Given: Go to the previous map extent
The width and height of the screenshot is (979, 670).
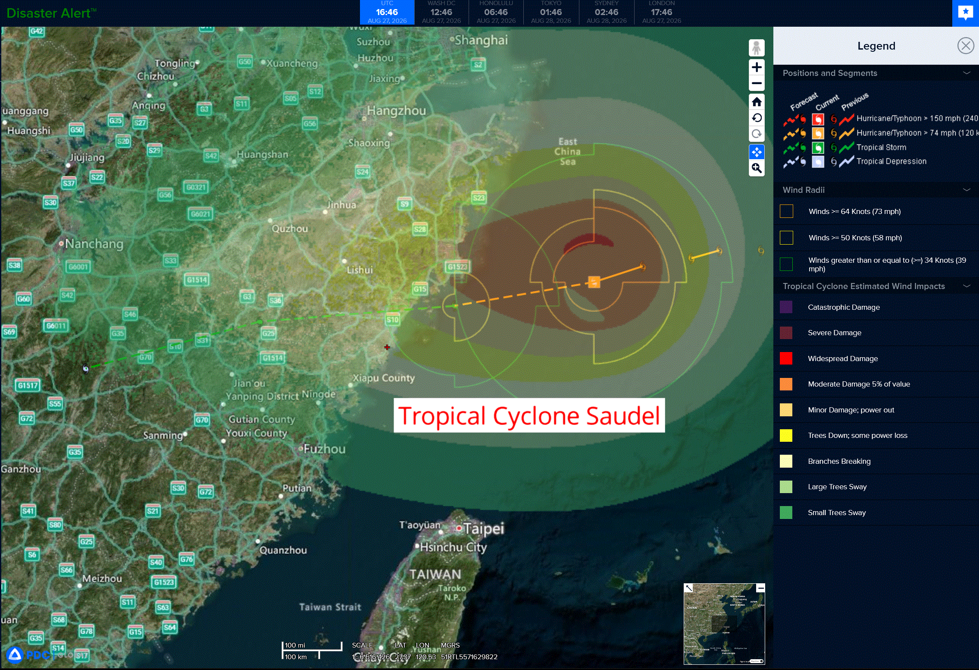Looking at the screenshot, I should point(757,118).
